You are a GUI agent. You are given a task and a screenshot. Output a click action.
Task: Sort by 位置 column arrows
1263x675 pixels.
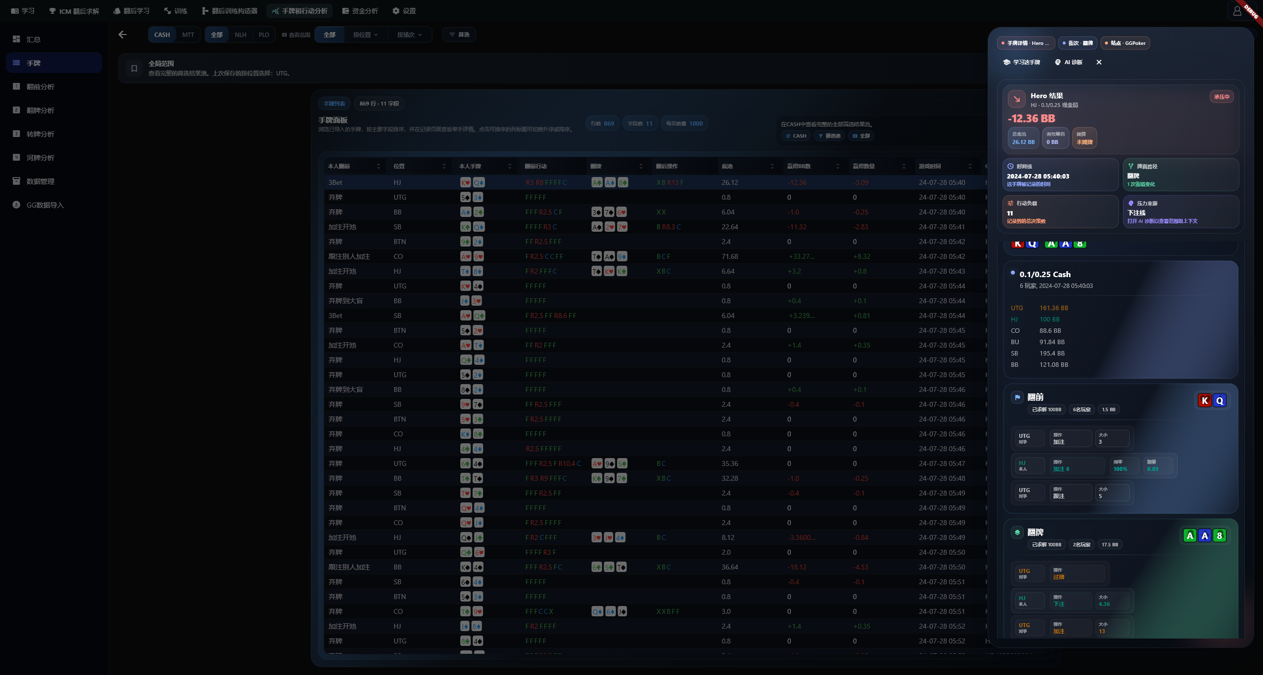pos(444,166)
